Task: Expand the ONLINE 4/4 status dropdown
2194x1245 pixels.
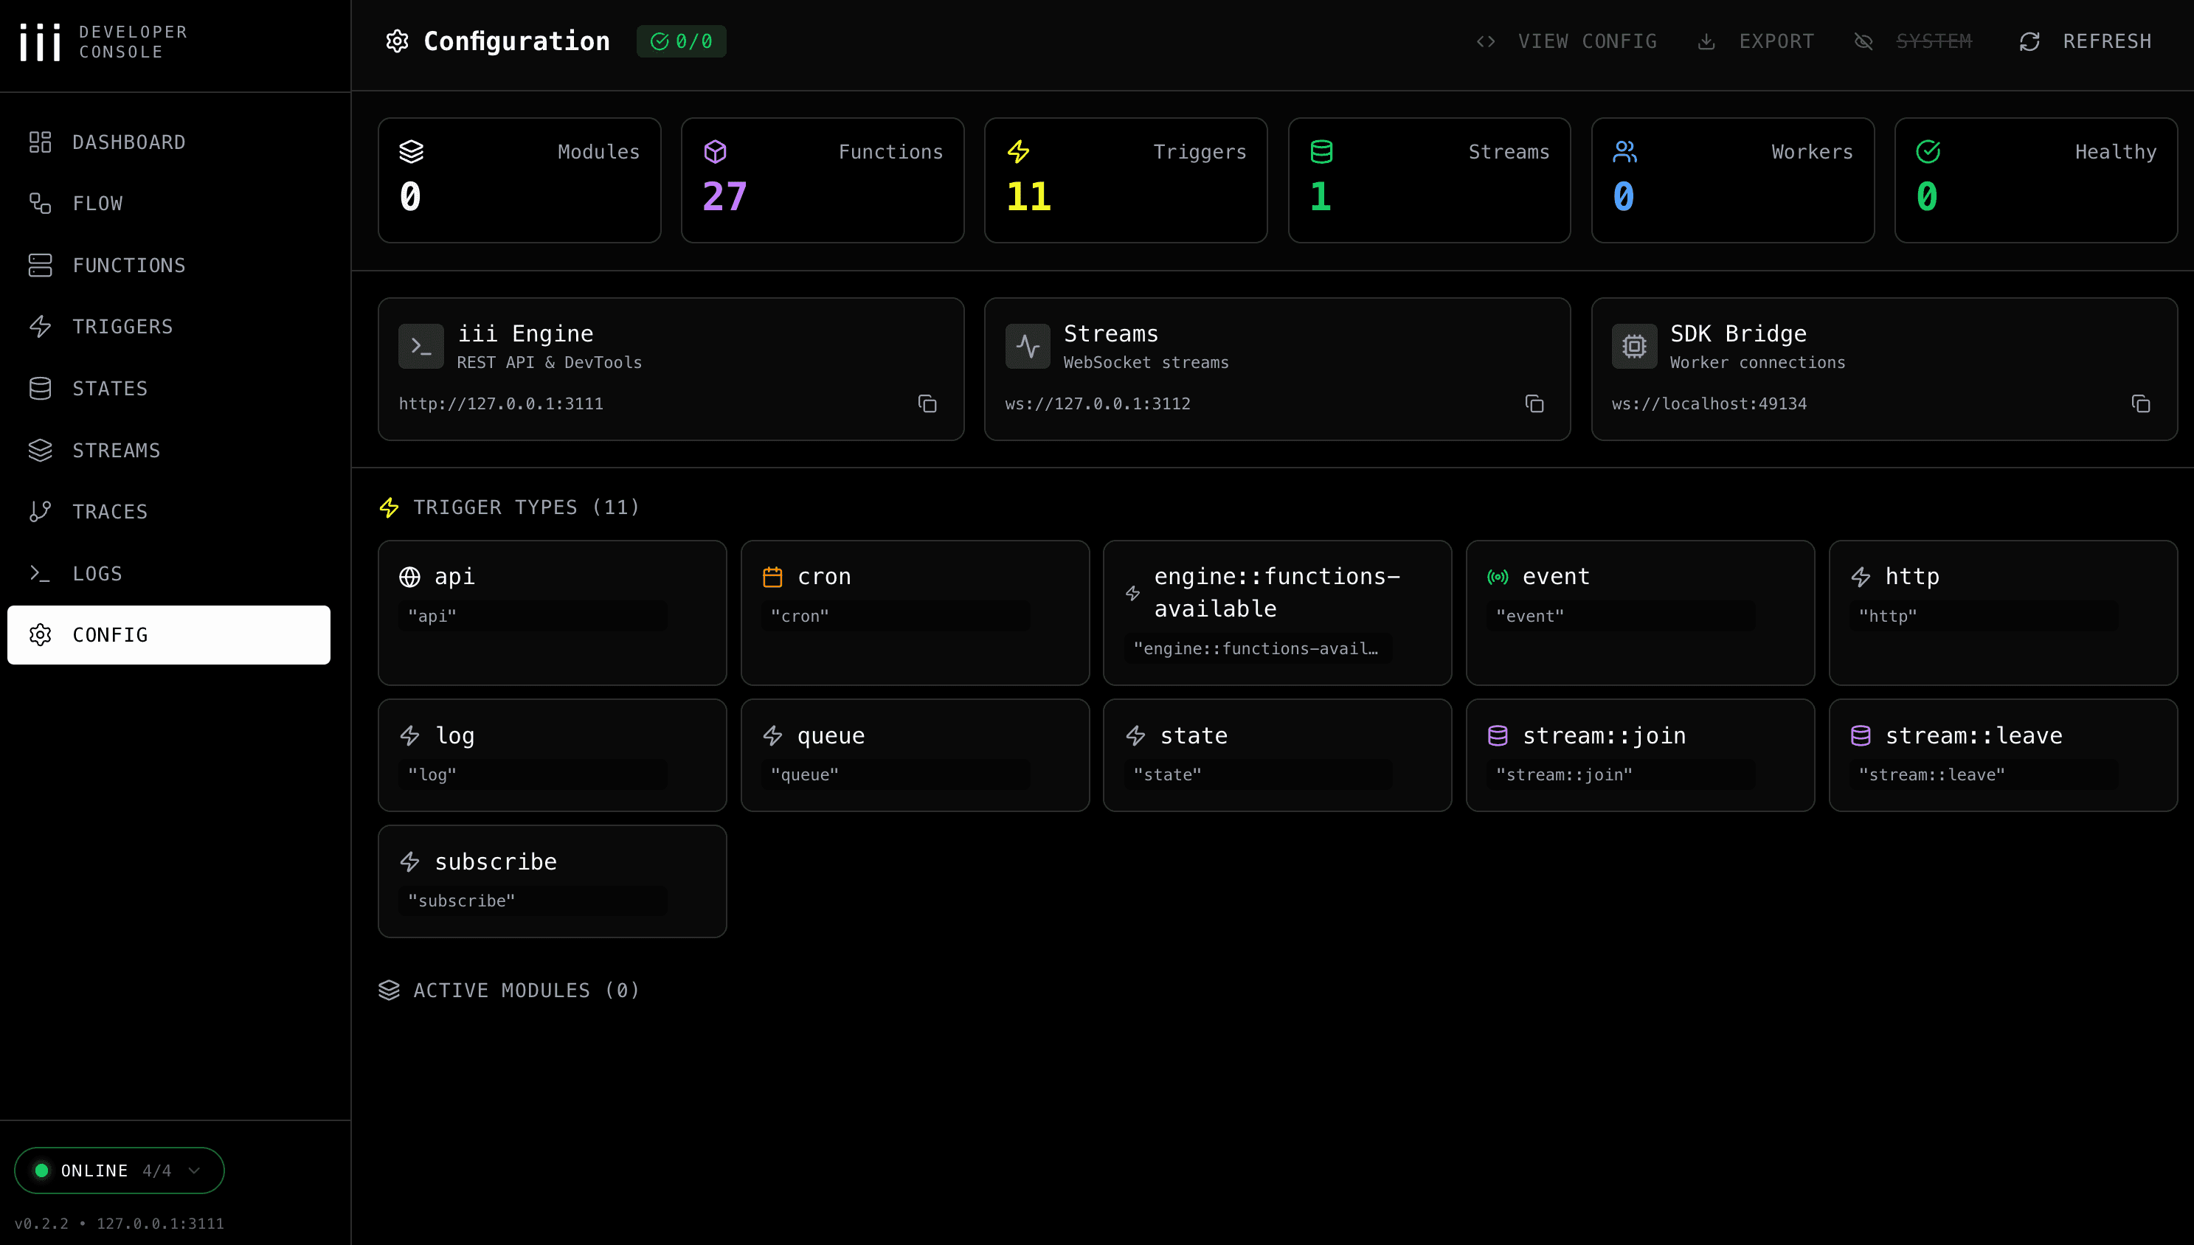Action: pyautogui.click(x=195, y=1170)
